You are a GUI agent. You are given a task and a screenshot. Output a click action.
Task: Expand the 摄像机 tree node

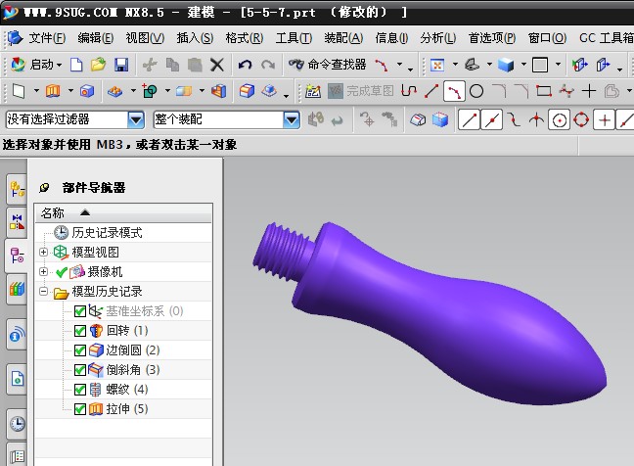(x=43, y=271)
